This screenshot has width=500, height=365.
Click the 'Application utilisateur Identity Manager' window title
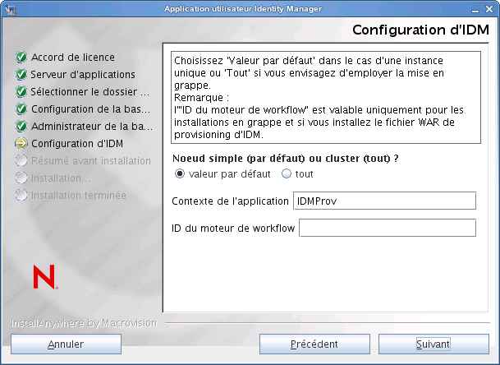243,8
